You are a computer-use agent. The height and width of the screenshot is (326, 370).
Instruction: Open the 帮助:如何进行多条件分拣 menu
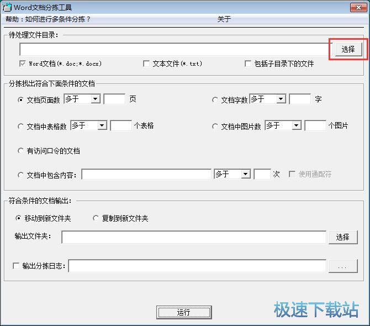48,19
